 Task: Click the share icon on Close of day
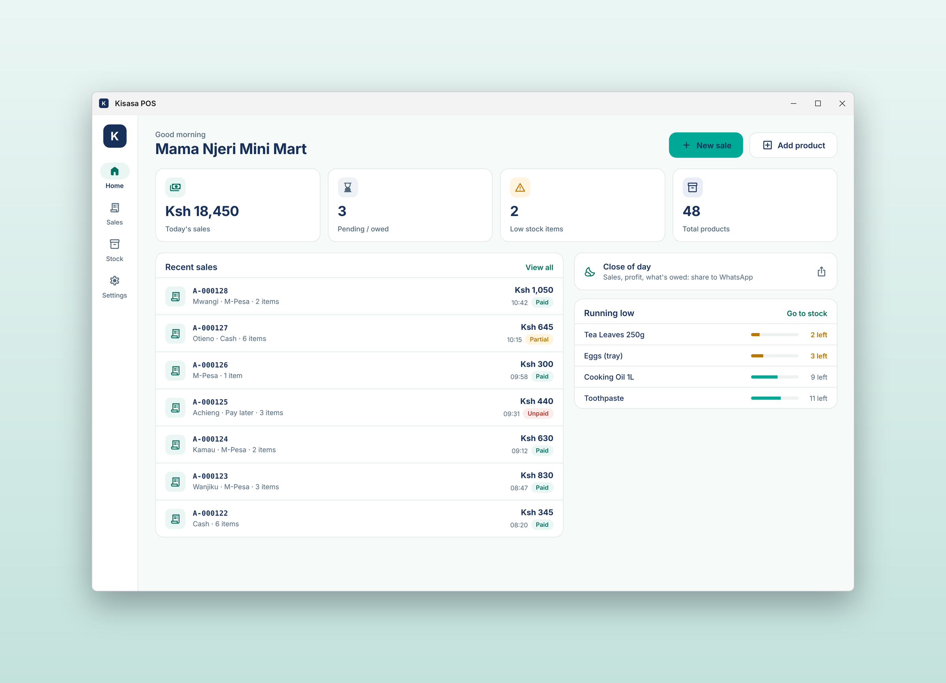(x=821, y=272)
